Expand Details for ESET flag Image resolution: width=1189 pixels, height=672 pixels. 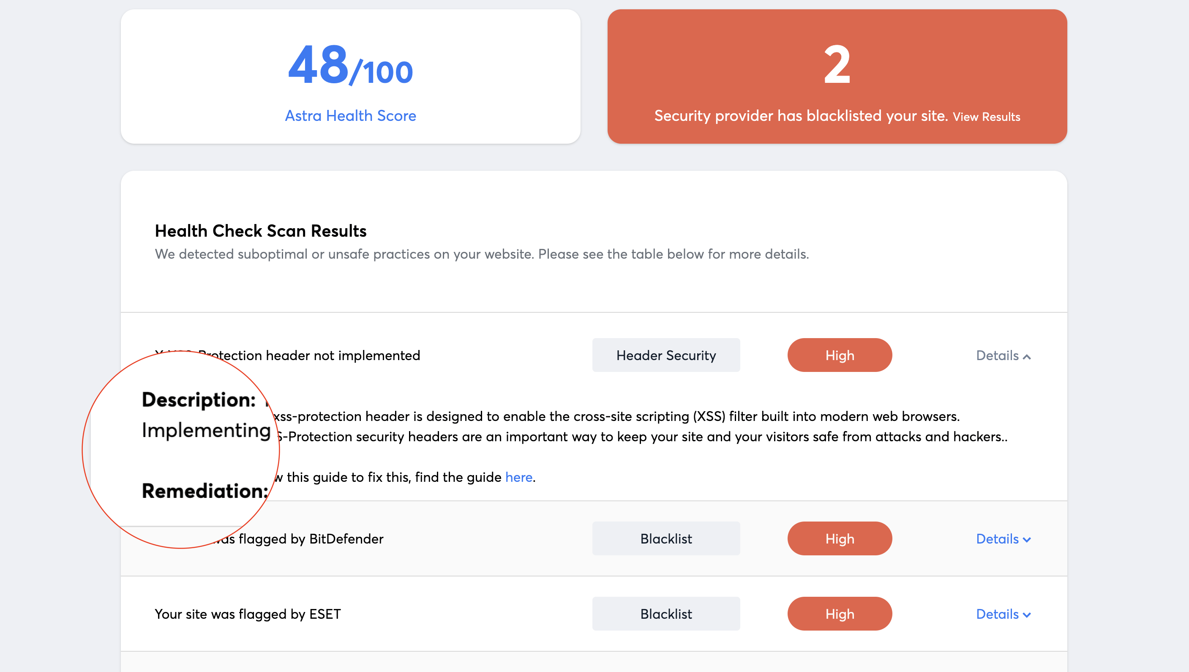pyautogui.click(x=1003, y=614)
